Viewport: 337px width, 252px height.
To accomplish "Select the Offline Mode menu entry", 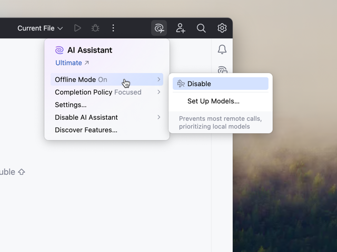I will pos(107,79).
